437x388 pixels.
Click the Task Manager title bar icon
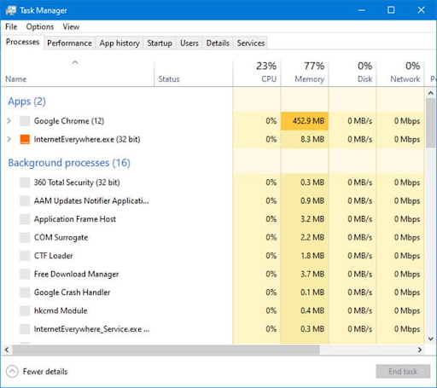[x=11, y=10]
